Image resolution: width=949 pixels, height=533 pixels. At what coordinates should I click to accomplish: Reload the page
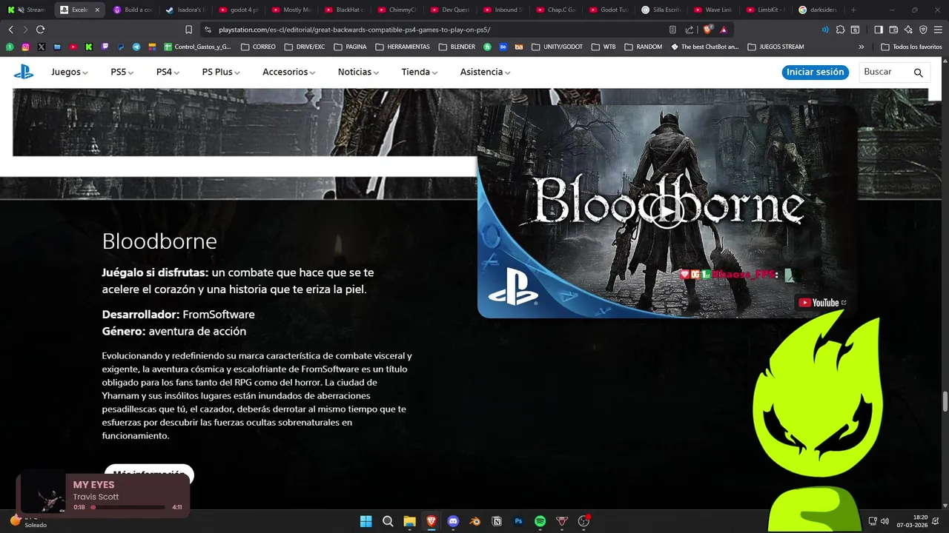click(40, 30)
